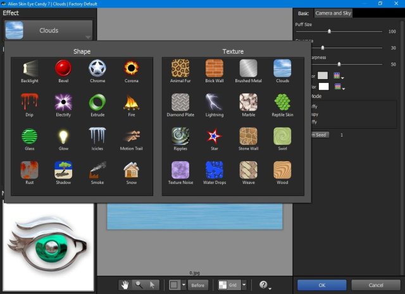The width and height of the screenshot is (405, 294).
Task: Pick the Smoke effect
Action: tap(97, 170)
